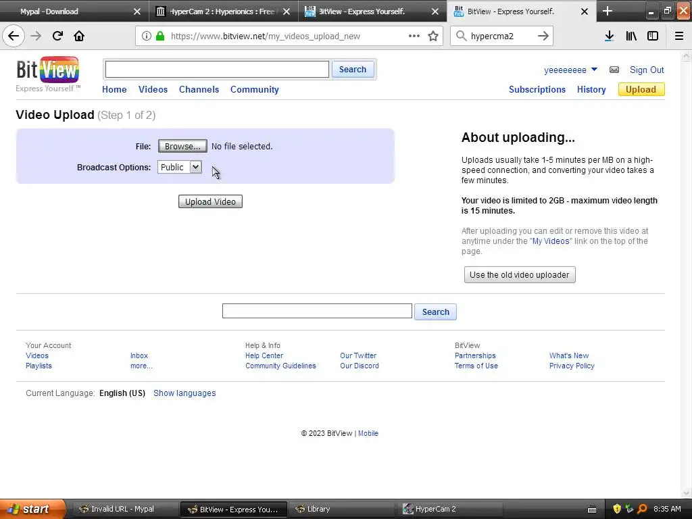This screenshot has height=519, width=692.
Task: Open the Community navigation link
Action: click(255, 89)
